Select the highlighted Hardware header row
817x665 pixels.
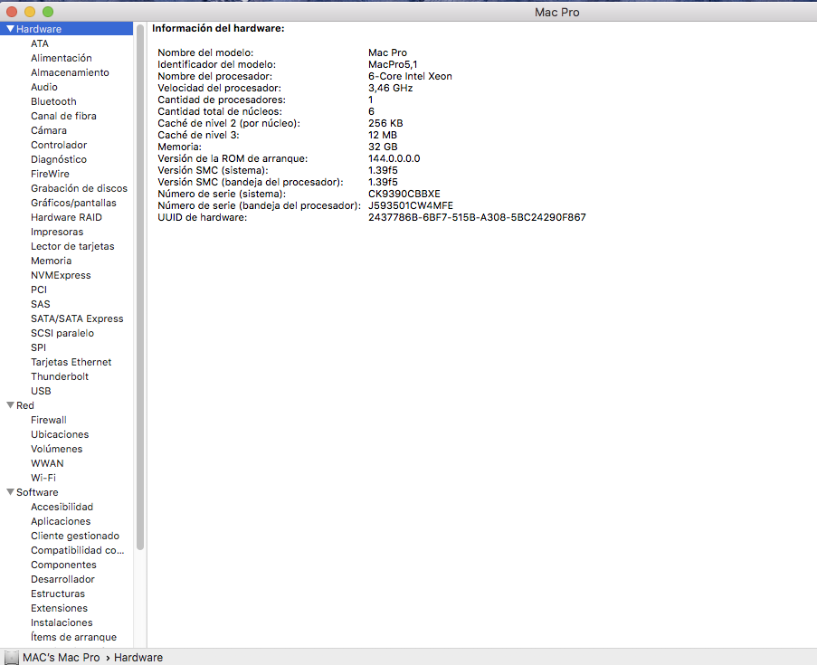[x=67, y=29]
